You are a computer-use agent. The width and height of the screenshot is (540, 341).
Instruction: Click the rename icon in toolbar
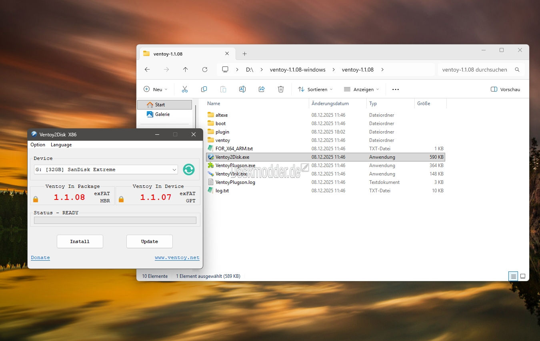242,89
